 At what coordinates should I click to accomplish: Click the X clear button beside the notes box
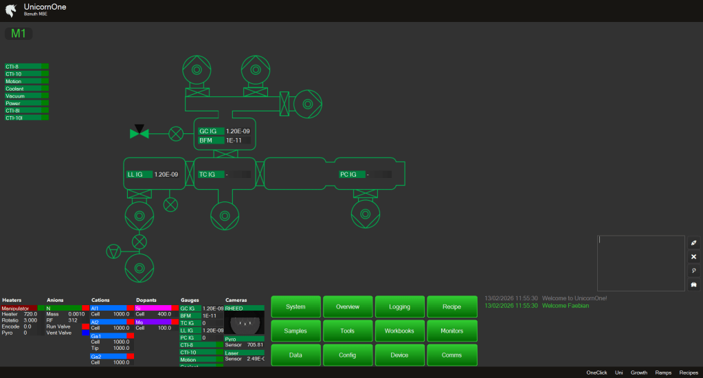pyautogui.click(x=693, y=256)
